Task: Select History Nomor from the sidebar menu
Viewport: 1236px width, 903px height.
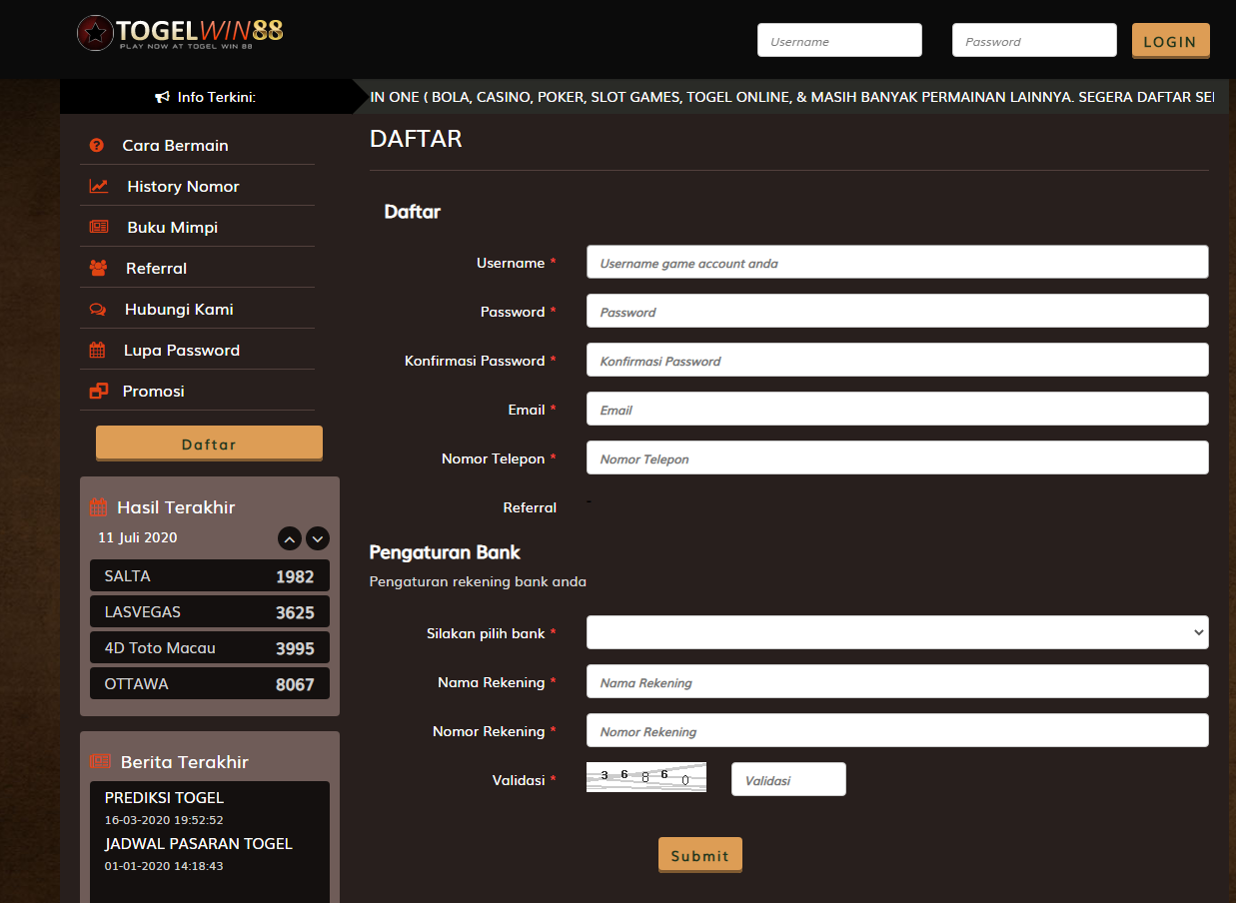Action: pos(182,186)
